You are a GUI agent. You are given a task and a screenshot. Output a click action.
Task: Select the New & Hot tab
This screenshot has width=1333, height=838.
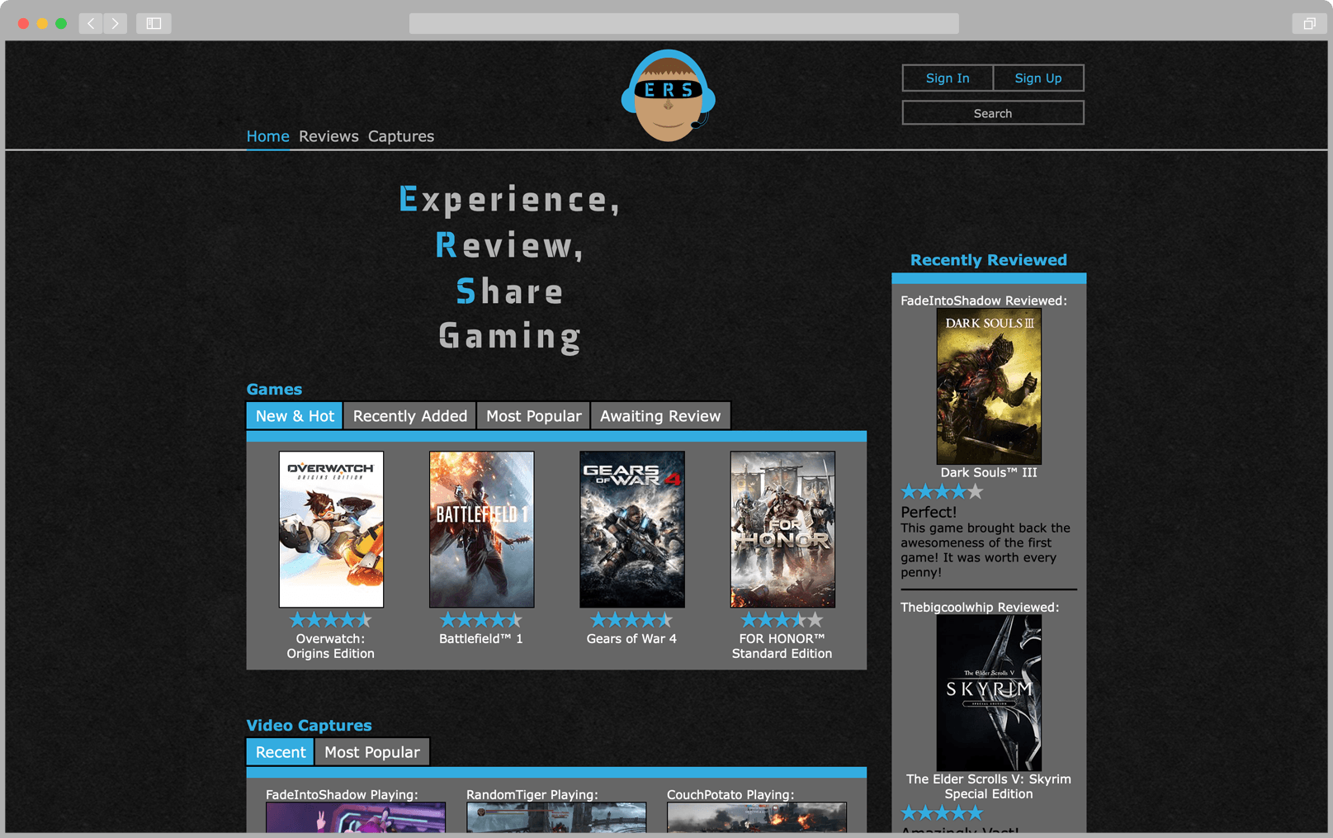tap(294, 415)
